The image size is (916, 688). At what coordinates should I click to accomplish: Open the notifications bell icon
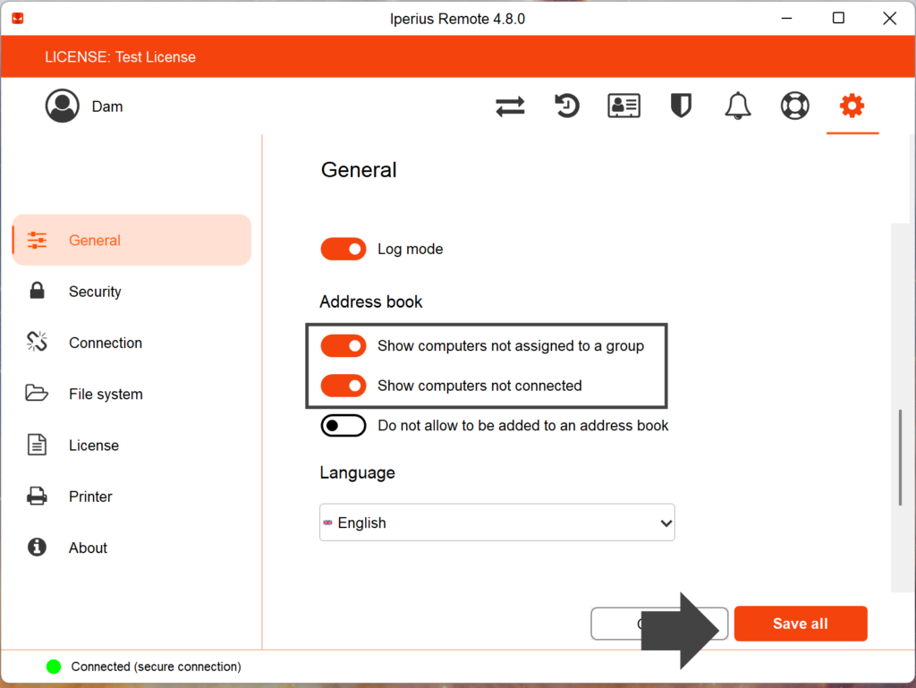click(738, 106)
